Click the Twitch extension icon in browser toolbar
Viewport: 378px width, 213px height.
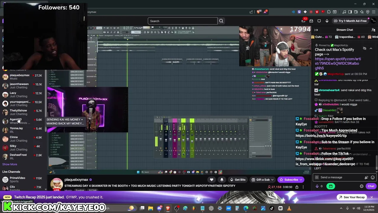[x=299, y=12]
